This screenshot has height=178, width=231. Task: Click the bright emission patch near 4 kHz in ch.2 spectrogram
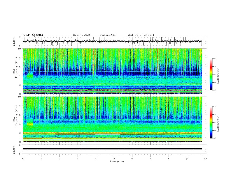pos(30,124)
